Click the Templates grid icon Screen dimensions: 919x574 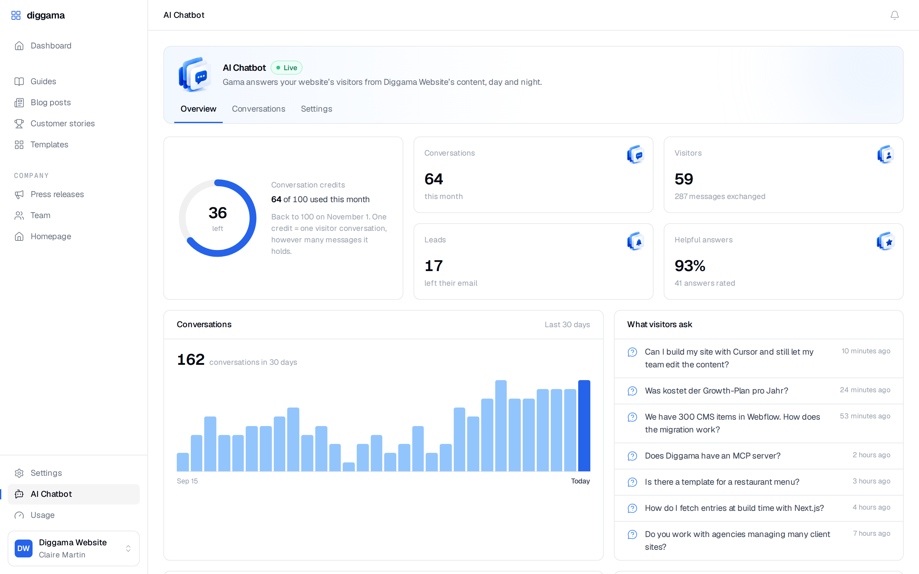pyautogui.click(x=19, y=145)
